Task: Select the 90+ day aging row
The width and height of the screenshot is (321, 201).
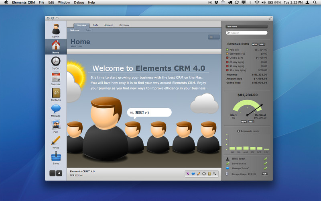Action: 247,70
